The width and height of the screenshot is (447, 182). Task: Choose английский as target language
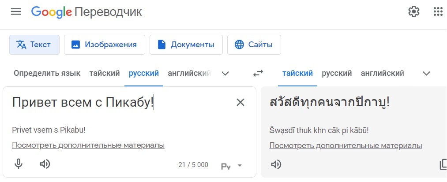click(383, 74)
